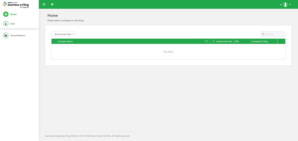Viewport: 298px width, 141px height.
Task: Select the Home label in sidebar
Action: point(13,14)
